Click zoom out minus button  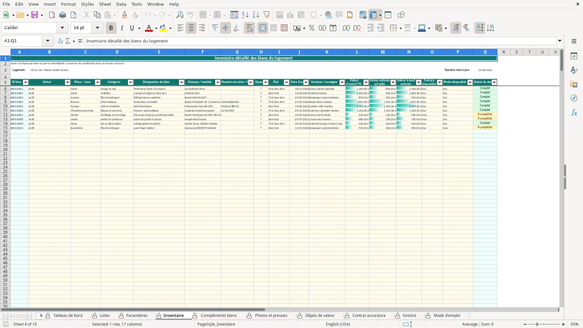[x=525, y=324]
